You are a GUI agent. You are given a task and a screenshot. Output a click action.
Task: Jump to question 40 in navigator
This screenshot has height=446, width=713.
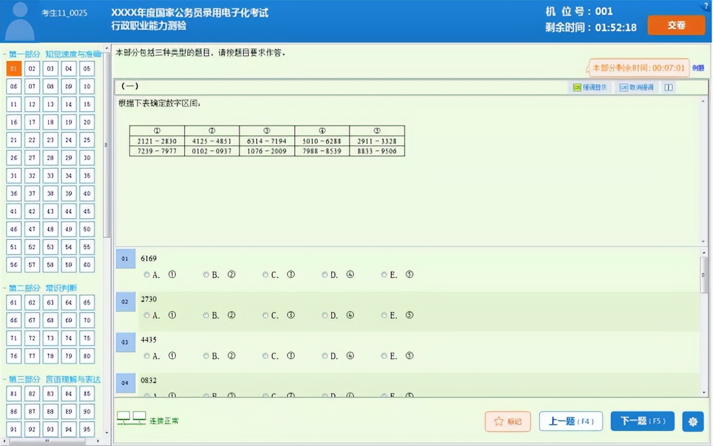tap(87, 194)
